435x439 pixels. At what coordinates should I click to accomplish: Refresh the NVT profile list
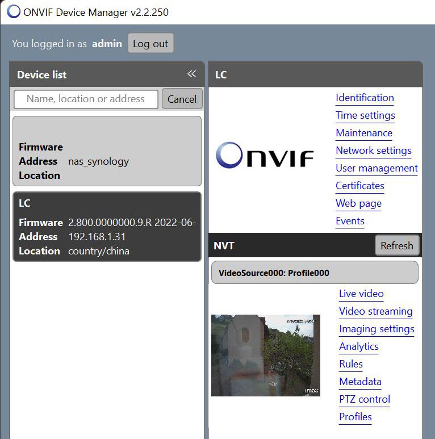pos(396,245)
